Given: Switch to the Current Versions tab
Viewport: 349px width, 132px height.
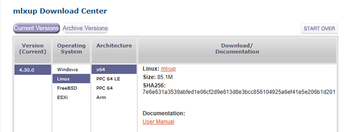Looking at the screenshot, I should [x=36, y=28].
